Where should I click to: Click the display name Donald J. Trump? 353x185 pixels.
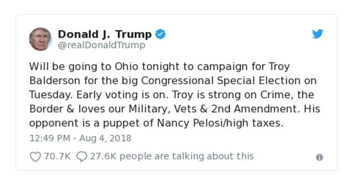[105, 34]
